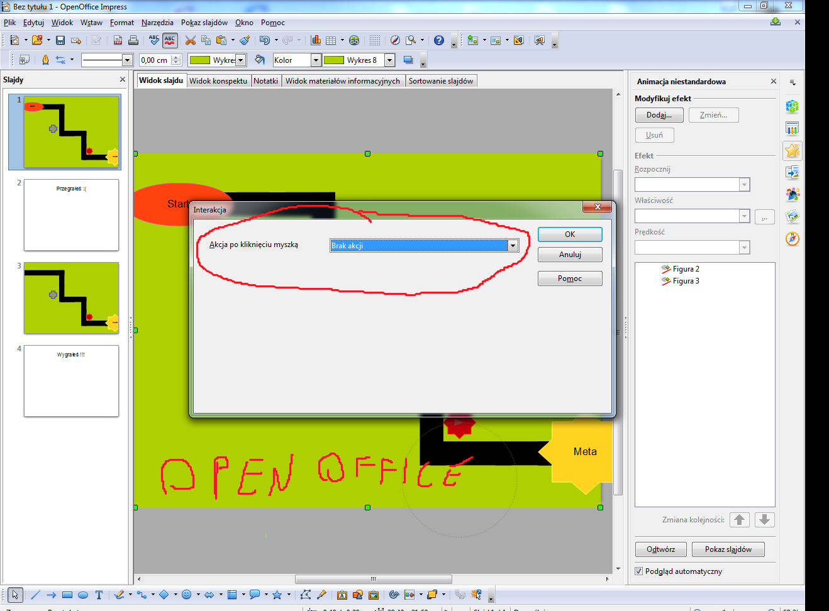Click OK in the Interakcja dialog
829x611 pixels.
(x=570, y=234)
